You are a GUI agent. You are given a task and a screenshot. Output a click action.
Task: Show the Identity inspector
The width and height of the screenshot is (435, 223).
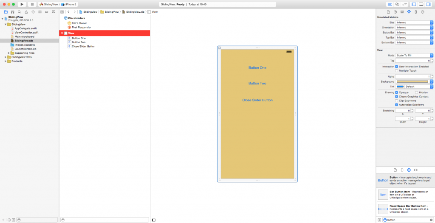(402, 12)
